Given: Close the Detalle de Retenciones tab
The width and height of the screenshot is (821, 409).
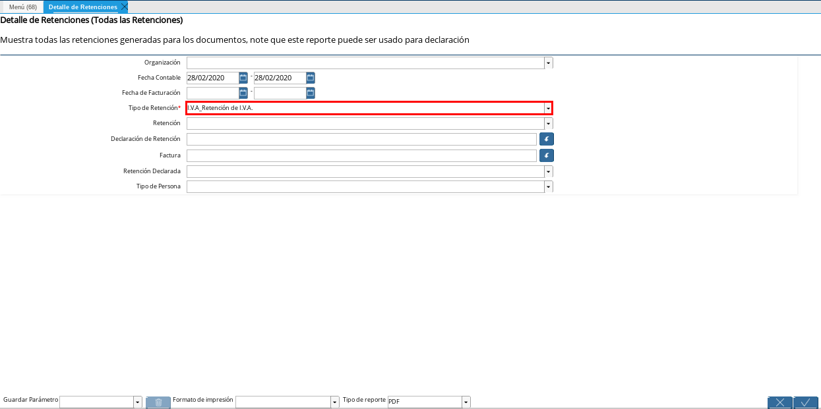Looking at the screenshot, I should (x=125, y=7).
